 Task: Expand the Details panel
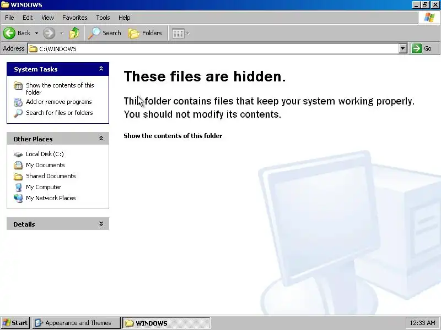click(x=101, y=224)
